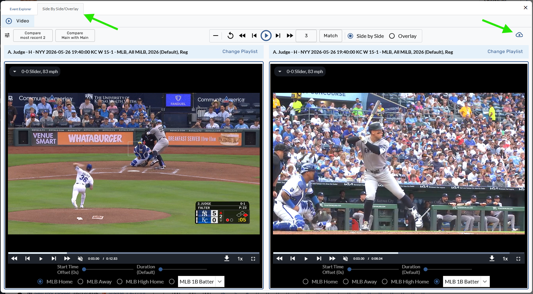
Task: Enter fullscreen on the left video
Action: point(253,259)
